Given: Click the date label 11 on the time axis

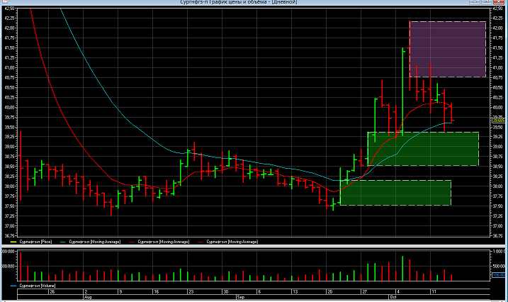Looking at the screenshot, I should [434, 291].
